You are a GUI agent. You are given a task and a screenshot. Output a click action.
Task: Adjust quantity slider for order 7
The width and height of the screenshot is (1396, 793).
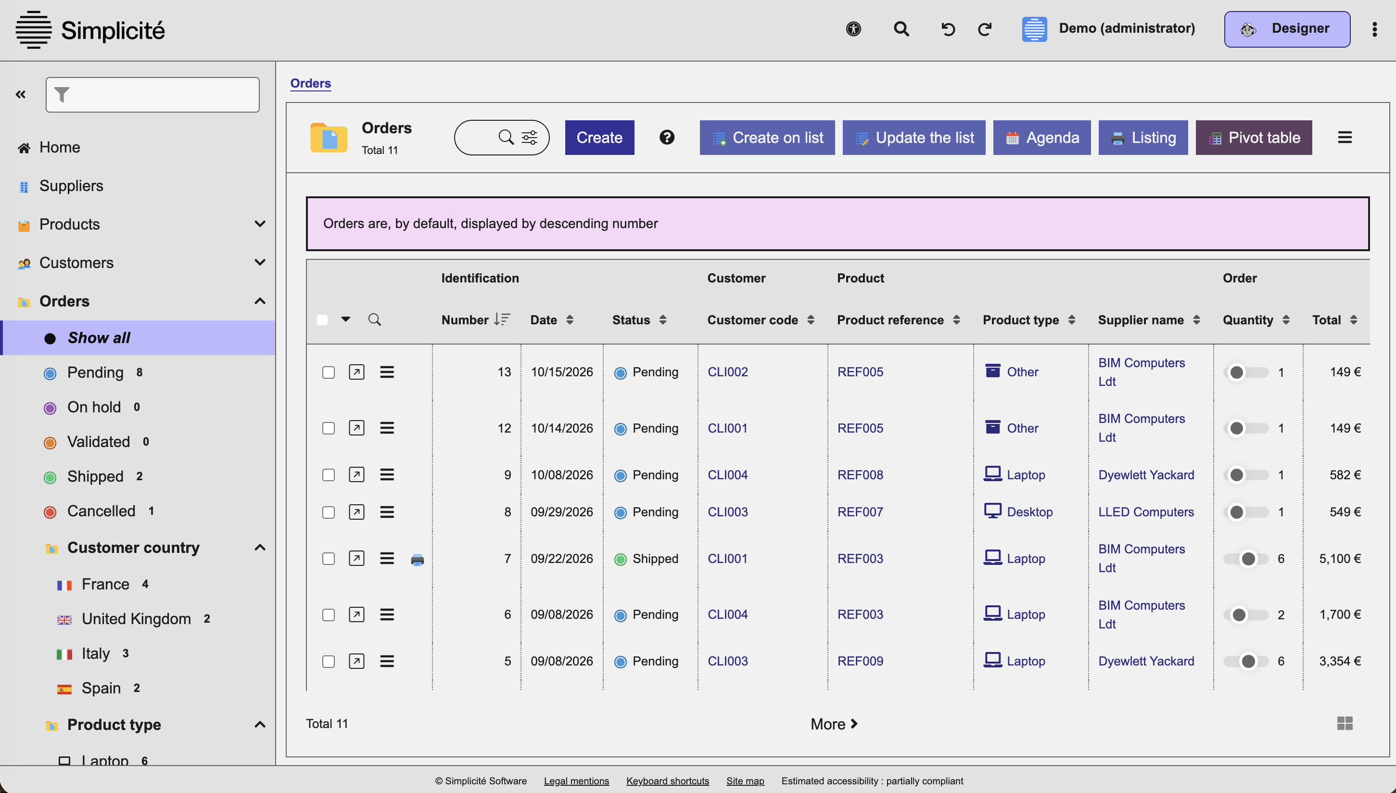(x=1246, y=559)
